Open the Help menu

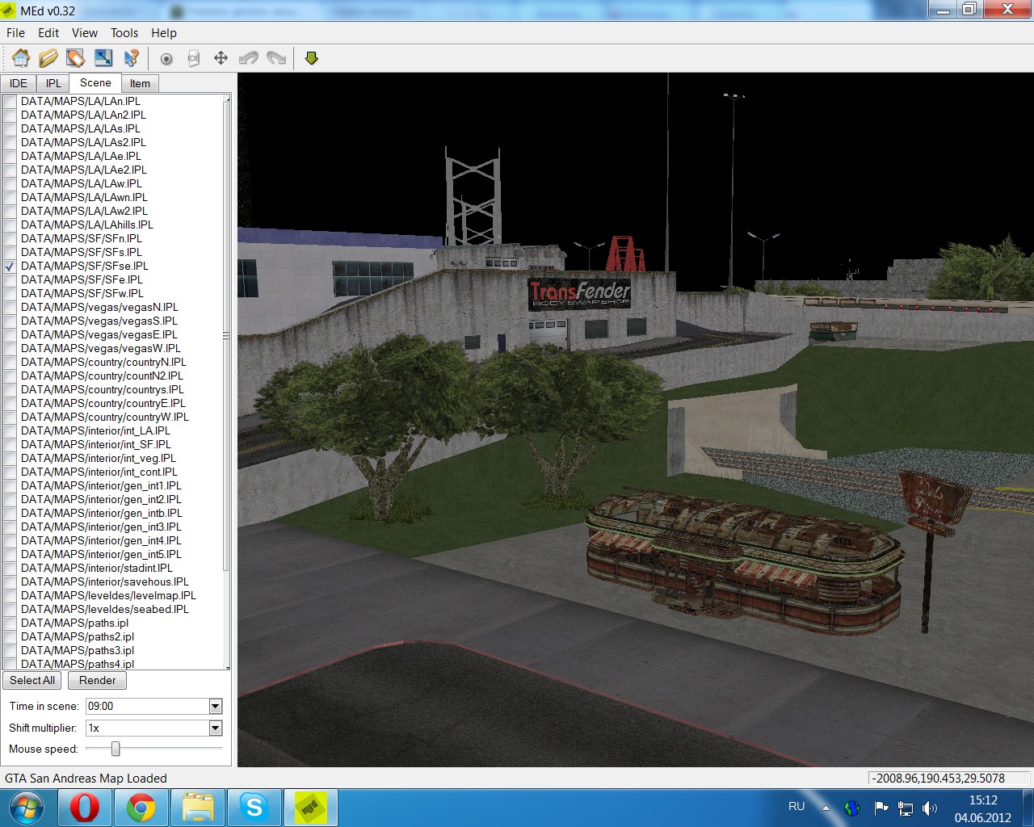click(x=163, y=33)
